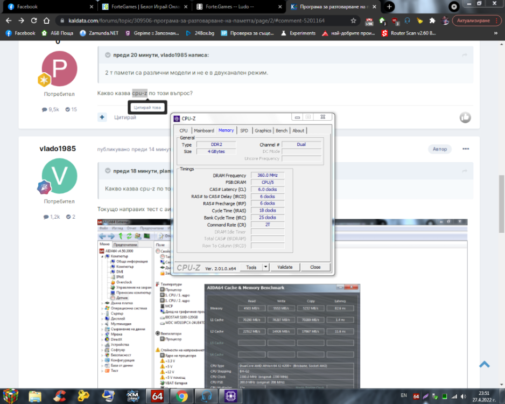Open the tab search dropdown
505x404 pixels.
453,6
